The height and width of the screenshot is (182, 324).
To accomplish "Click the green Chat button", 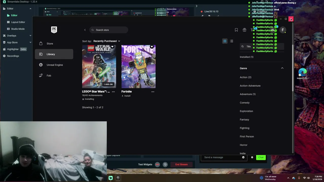I will pos(261,157).
